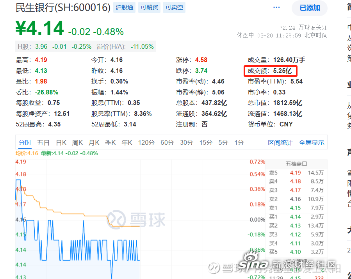Screen dimensions: 351x279
Task: Open the 周K chart tab
Action: tap(77, 142)
